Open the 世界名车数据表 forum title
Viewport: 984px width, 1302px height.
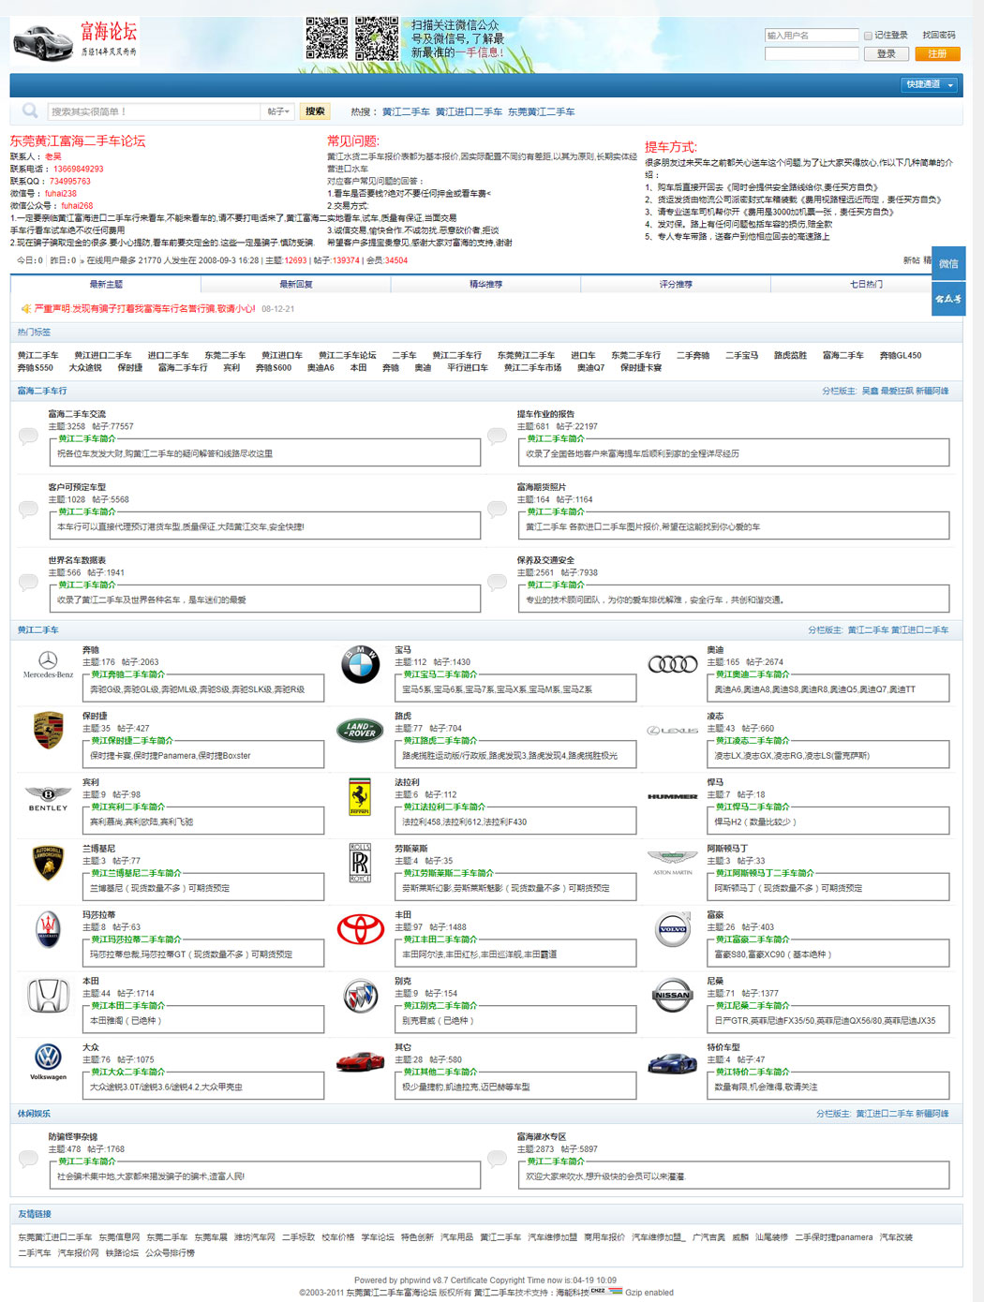coord(77,560)
